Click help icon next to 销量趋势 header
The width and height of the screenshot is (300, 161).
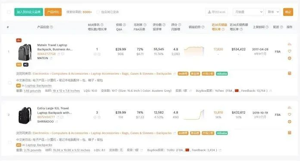203,27
